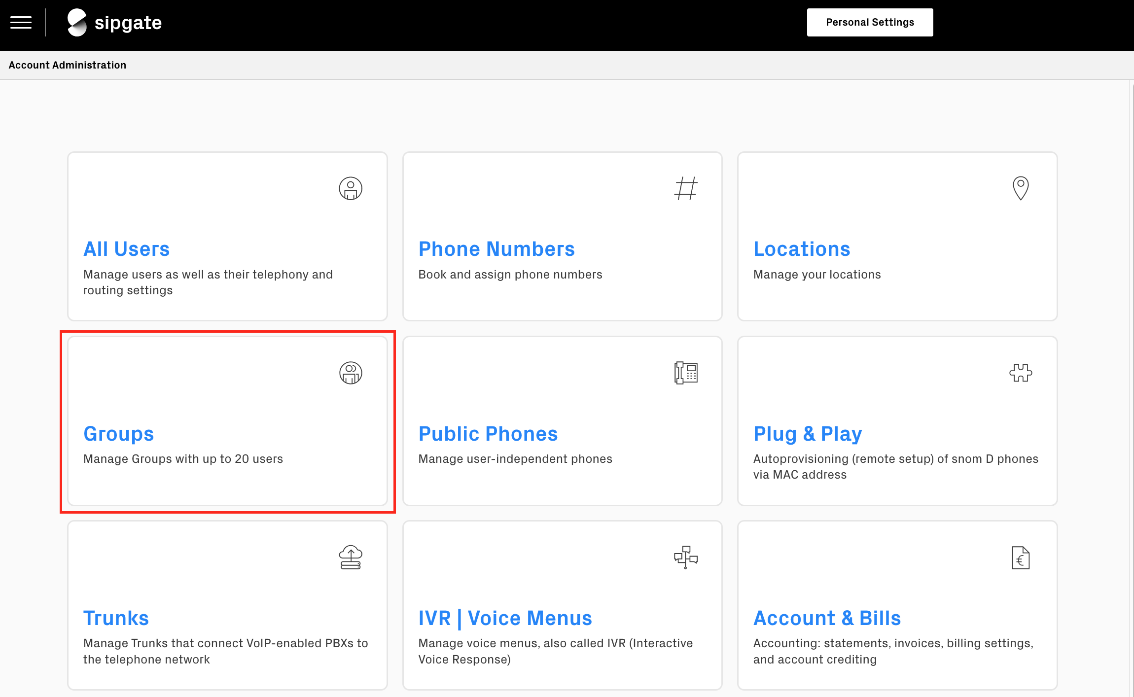
Task: Click the IVR flowchart icon
Action: point(686,558)
